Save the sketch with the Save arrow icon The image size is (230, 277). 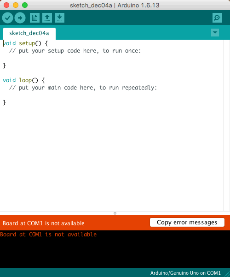tap(59, 18)
